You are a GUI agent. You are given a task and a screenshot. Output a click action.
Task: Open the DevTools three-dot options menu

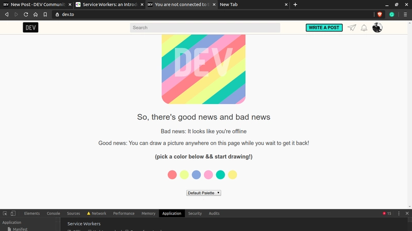coord(399,214)
